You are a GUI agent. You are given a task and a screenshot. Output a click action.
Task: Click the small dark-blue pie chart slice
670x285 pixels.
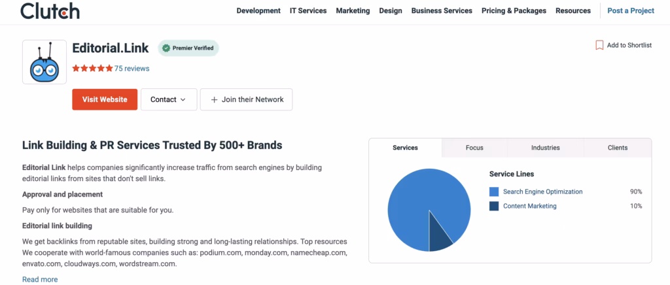[439, 237]
